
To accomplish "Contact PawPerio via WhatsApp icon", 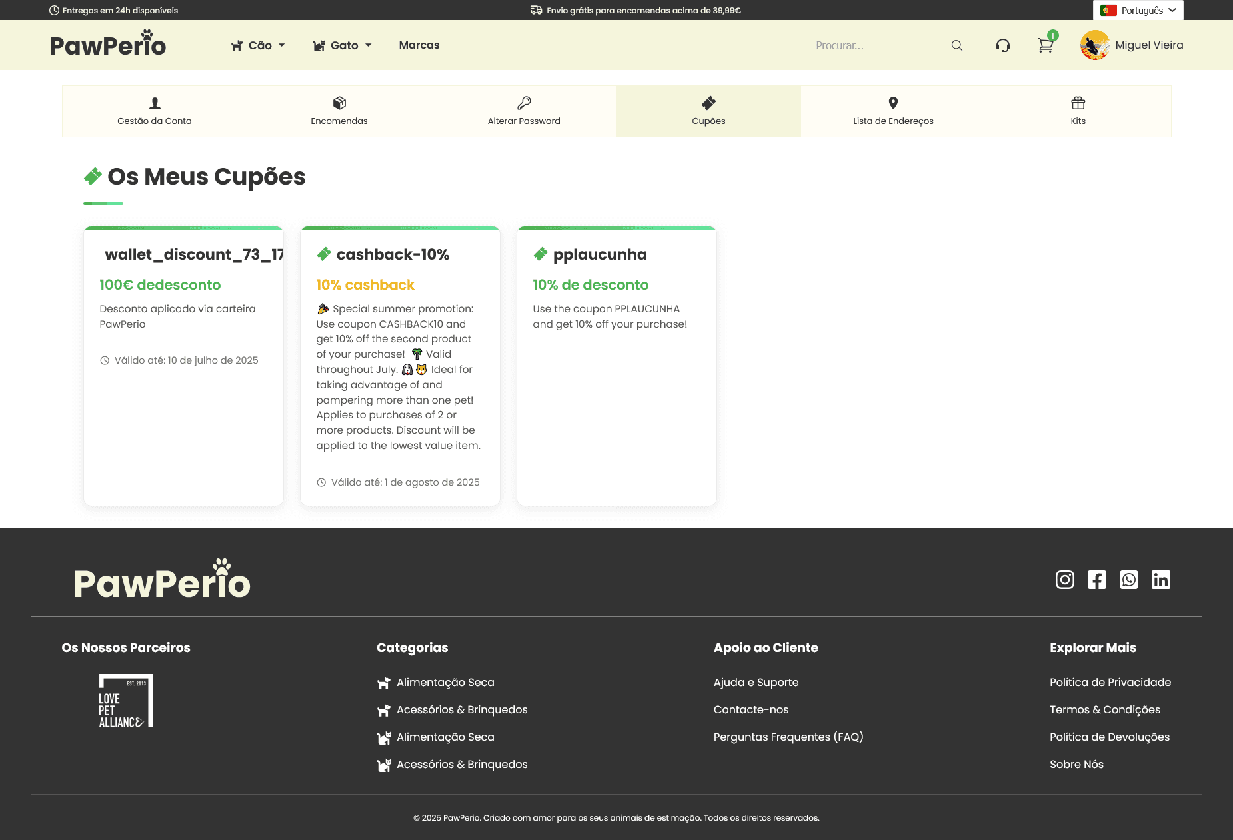I will [1128, 580].
